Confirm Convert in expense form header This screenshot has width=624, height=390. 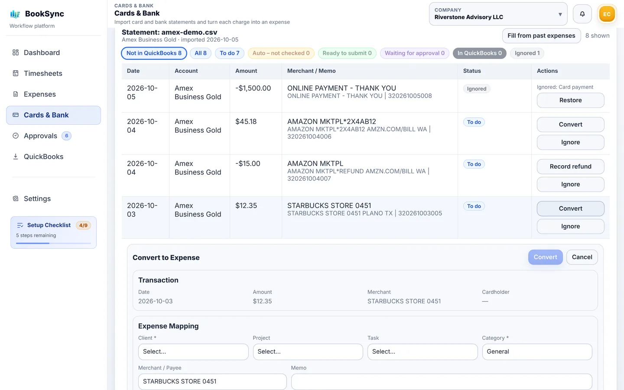[x=545, y=257]
